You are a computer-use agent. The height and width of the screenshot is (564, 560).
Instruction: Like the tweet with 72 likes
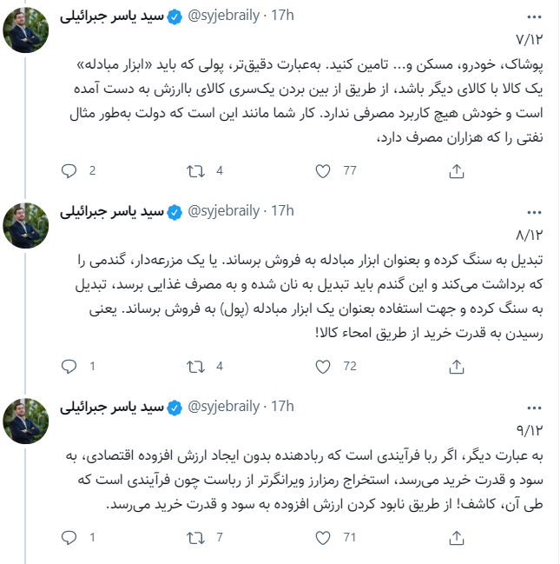(325, 366)
